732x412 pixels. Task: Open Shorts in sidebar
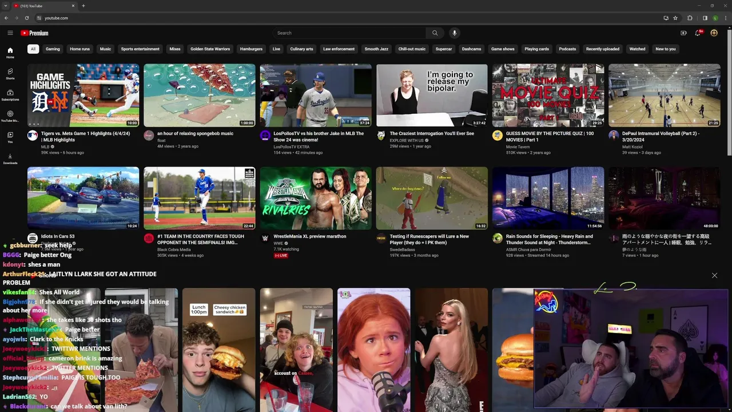point(10,74)
